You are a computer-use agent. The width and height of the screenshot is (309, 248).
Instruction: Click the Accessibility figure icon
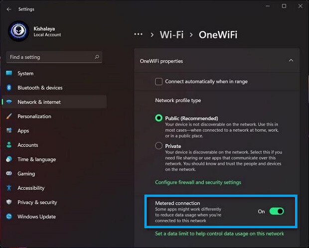[x=9, y=188]
